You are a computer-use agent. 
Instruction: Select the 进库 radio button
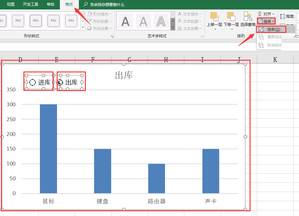tap(33, 82)
